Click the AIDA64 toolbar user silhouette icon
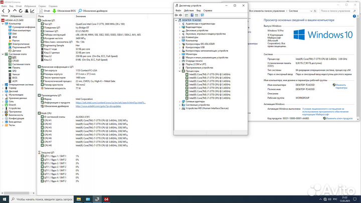The width and height of the screenshot is (361, 203). 27,11
